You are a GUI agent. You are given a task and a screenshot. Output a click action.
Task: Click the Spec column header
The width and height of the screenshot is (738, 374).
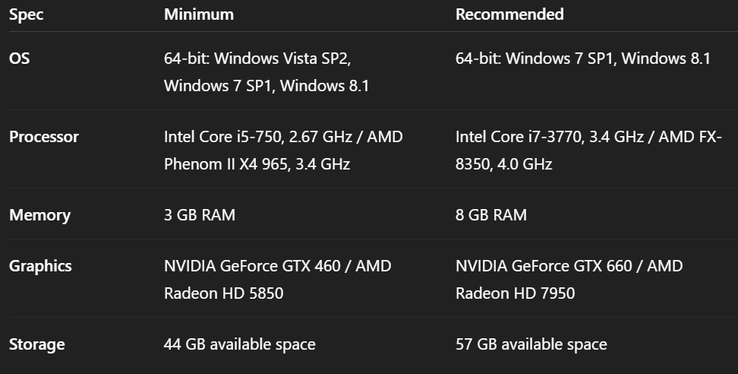27,14
